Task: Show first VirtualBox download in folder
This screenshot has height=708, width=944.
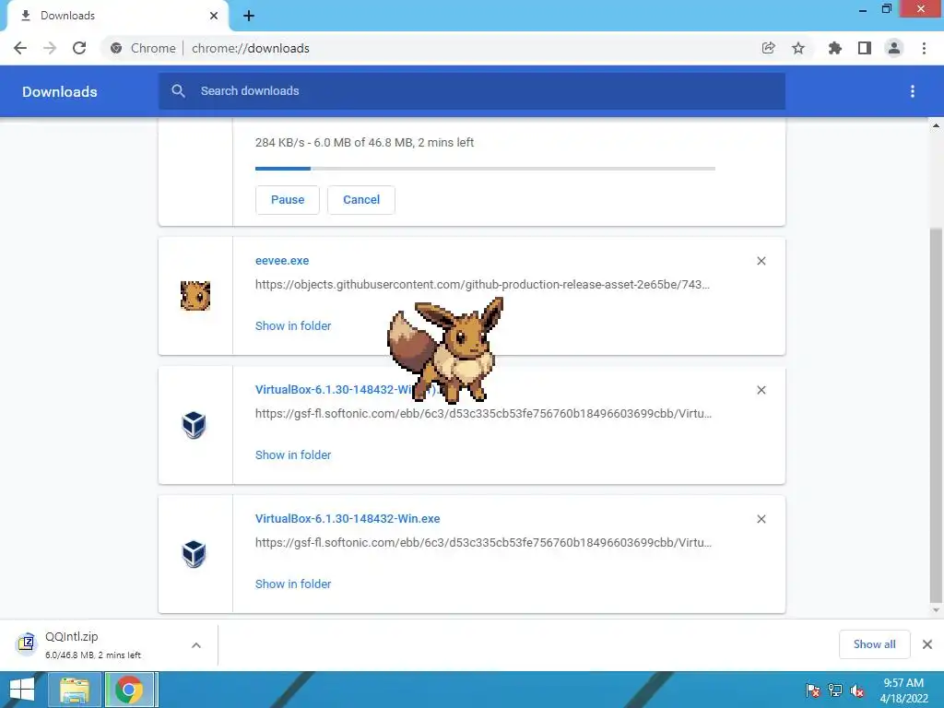Action: [293, 455]
